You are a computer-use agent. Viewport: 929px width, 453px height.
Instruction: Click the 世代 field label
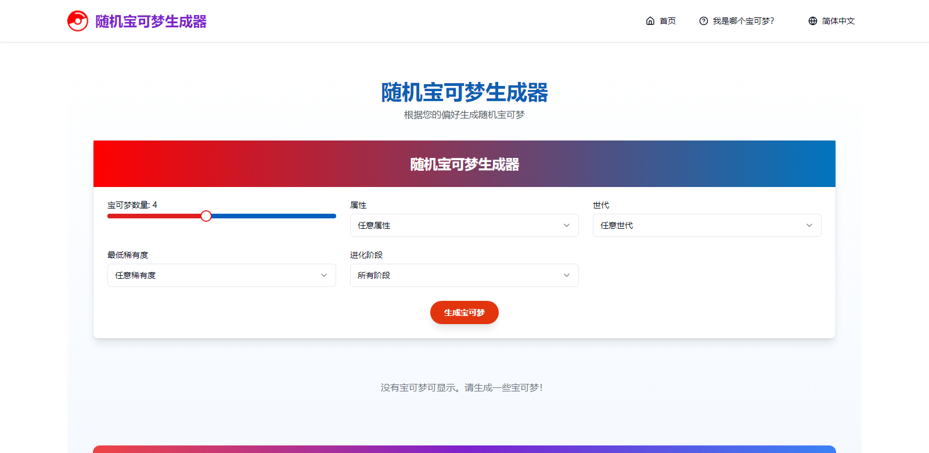[x=601, y=205]
